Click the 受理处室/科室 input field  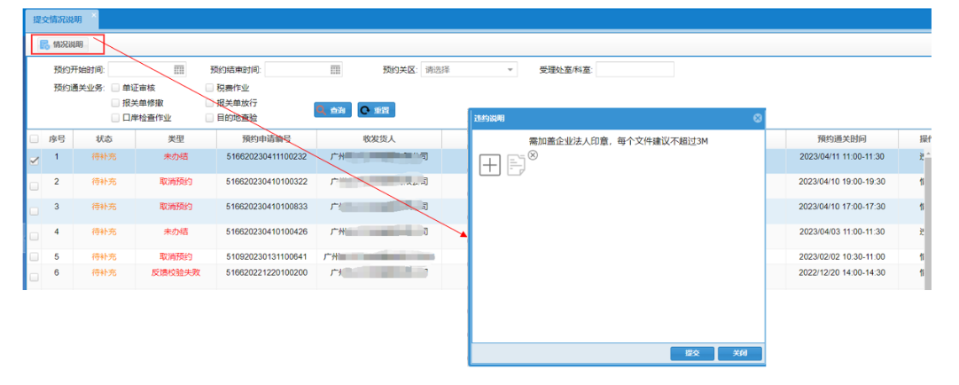point(635,70)
